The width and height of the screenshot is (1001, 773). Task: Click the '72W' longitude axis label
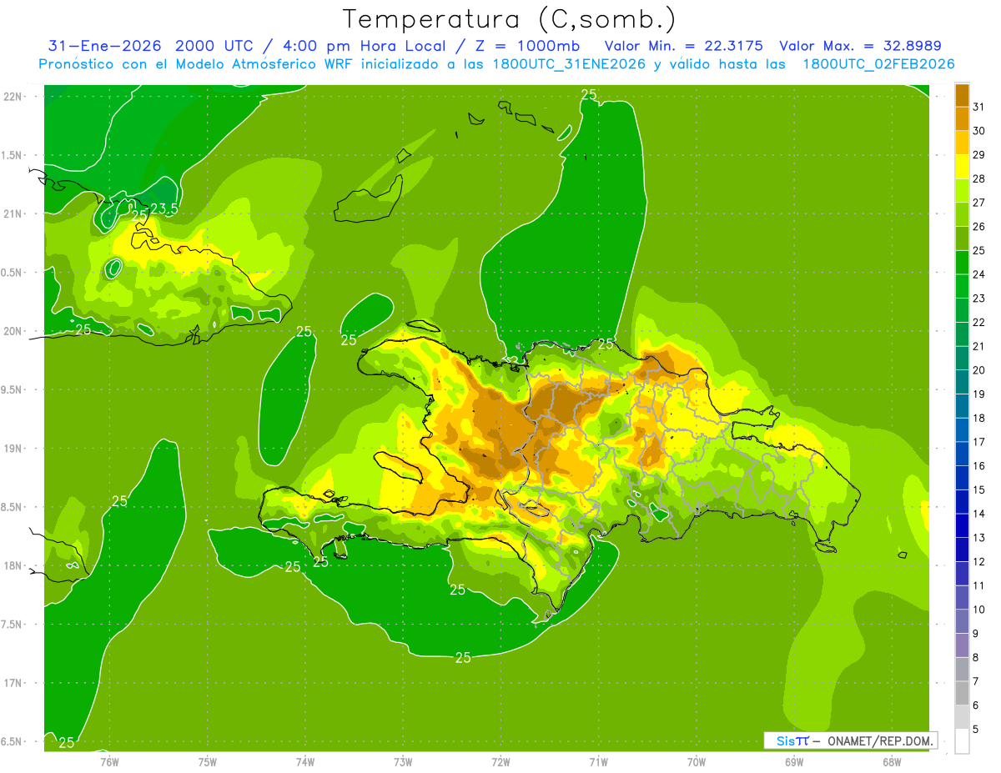(500, 761)
